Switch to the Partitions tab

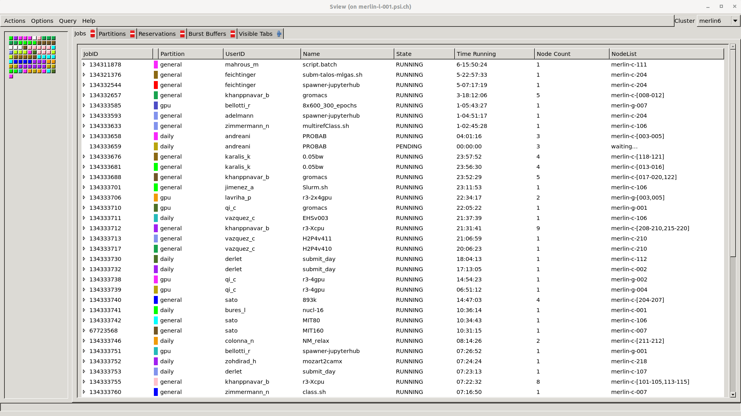[x=112, y=33]
